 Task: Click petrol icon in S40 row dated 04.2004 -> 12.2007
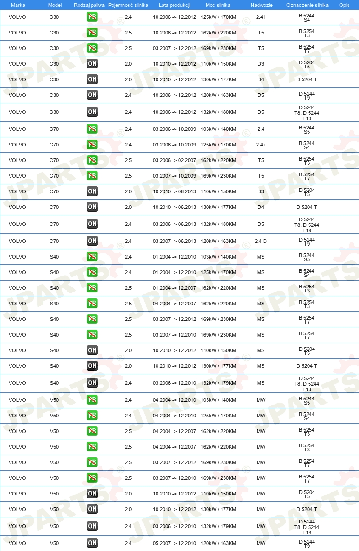pos(92,304)
